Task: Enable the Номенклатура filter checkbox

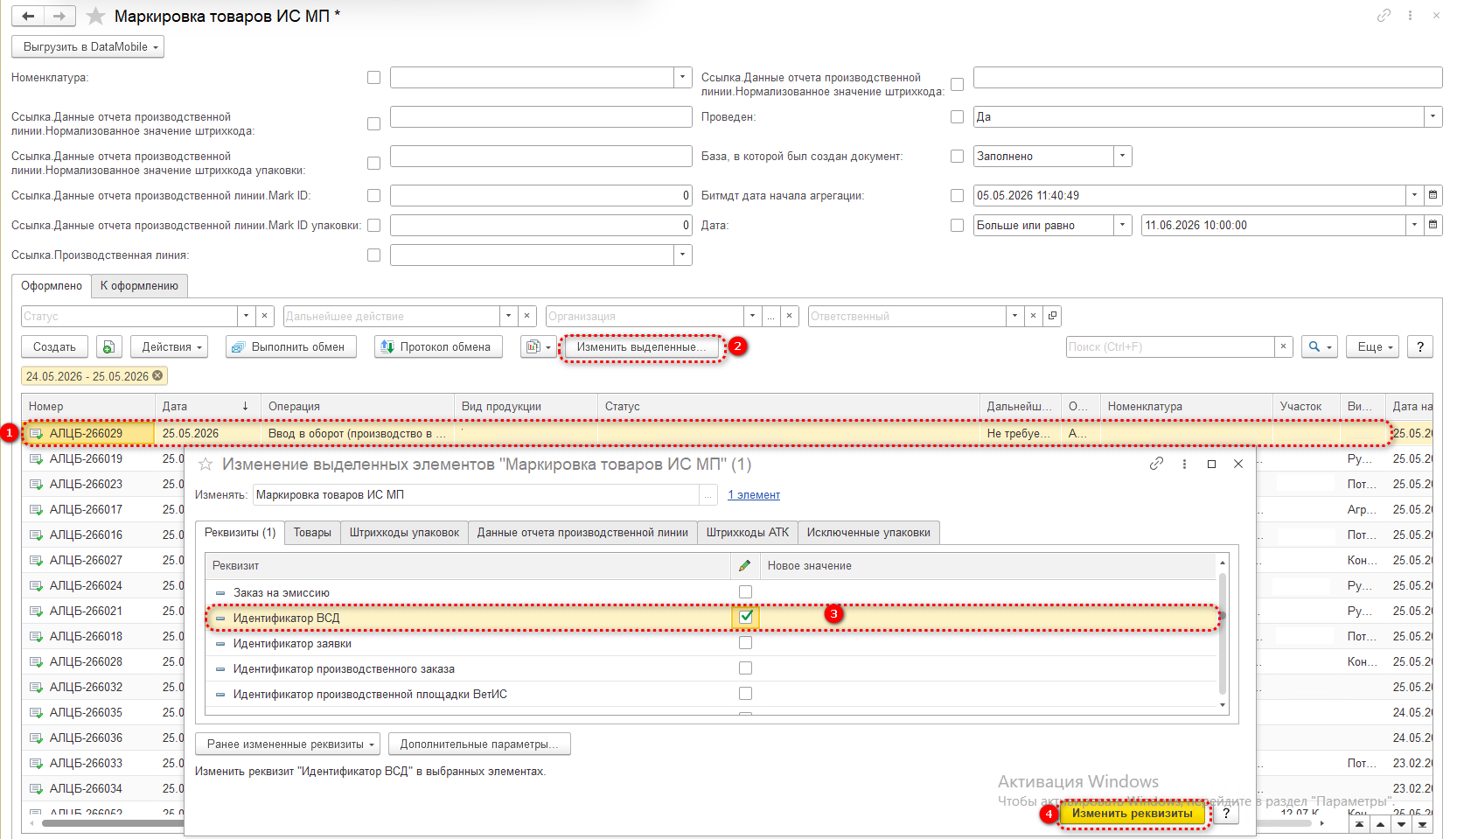Action: coord(373,78)
